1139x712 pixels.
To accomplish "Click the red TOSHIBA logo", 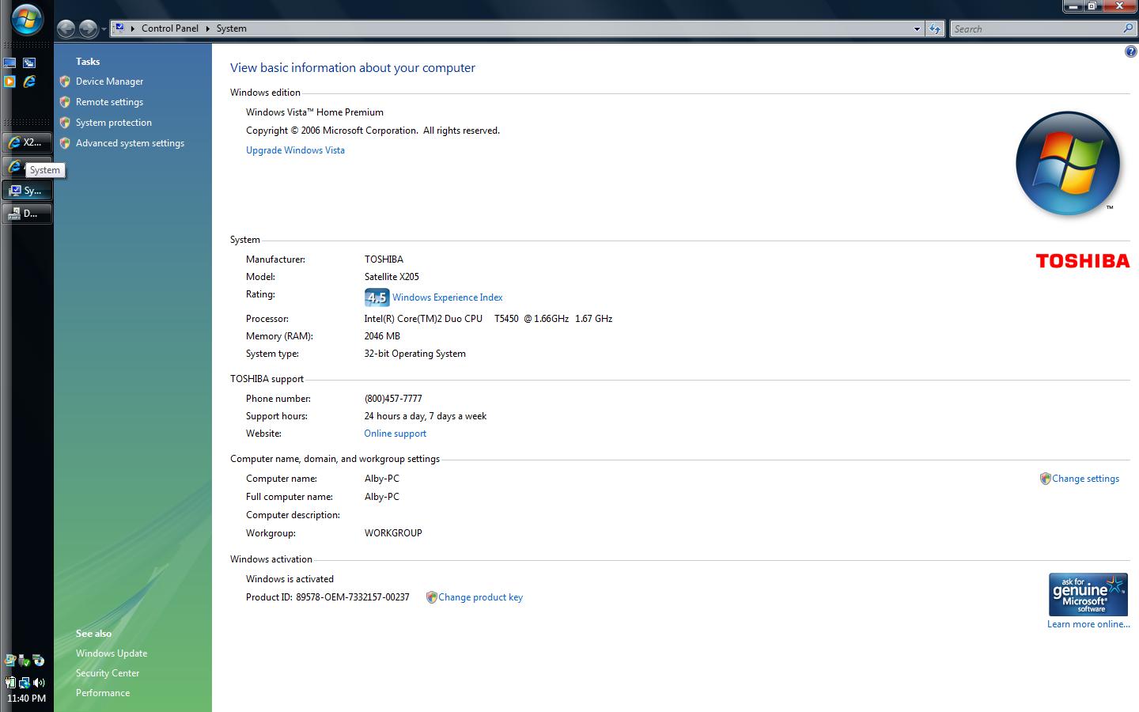I will pos(1083,261).
